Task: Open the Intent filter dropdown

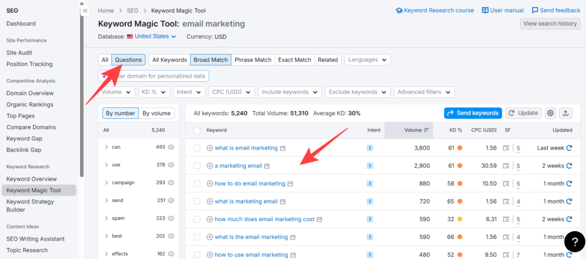Action: coord(189,92)
